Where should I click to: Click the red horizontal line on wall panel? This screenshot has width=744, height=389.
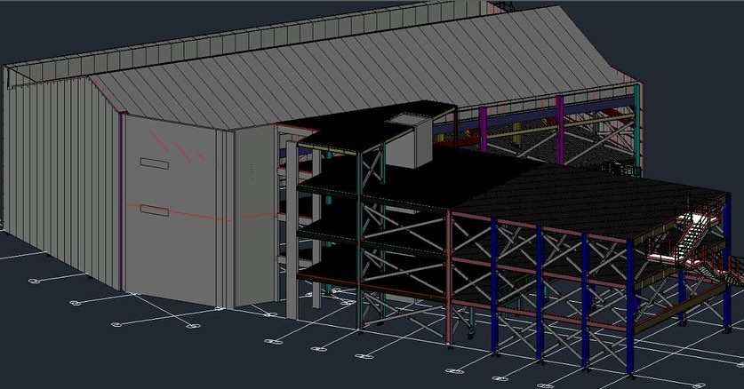point(178,211)
